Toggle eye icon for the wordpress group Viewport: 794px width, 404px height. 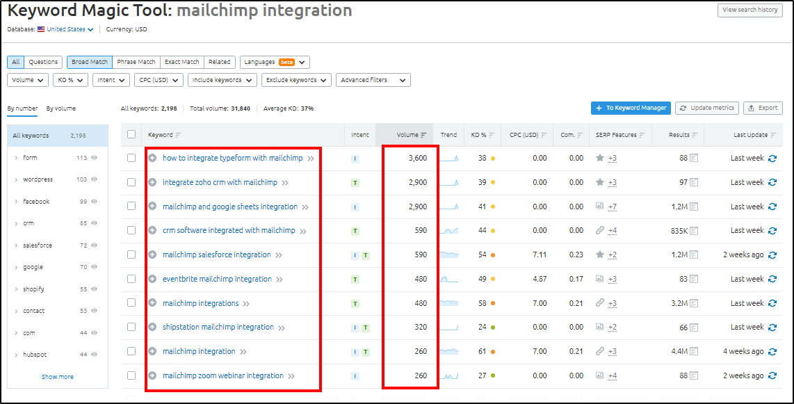coord(94,179)
